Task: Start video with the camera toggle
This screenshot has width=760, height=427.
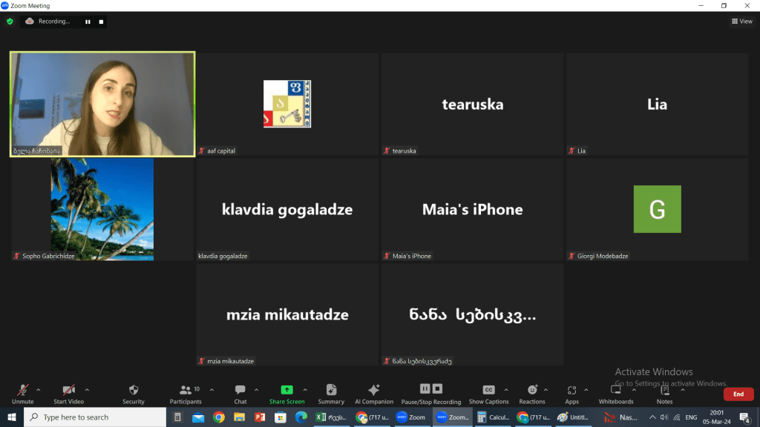Action: coord(68,393)
